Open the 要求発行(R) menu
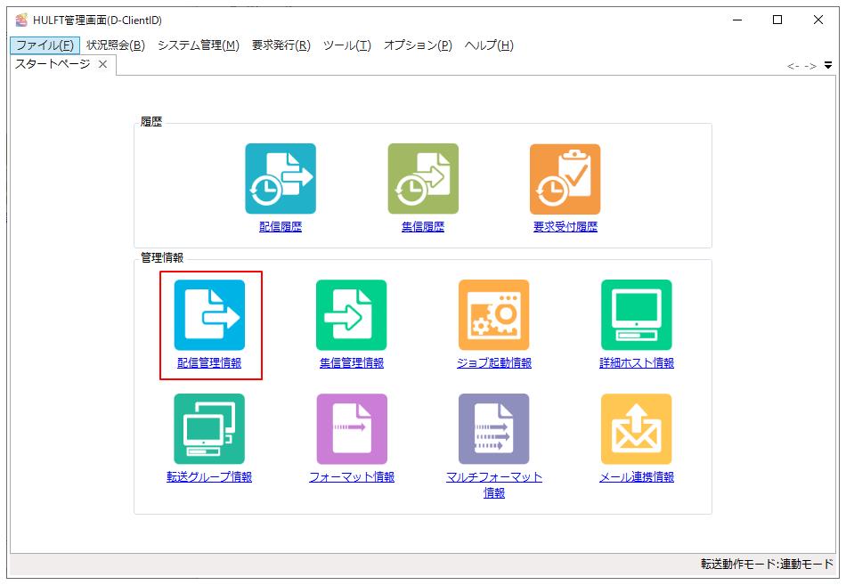 coord(281,45)
